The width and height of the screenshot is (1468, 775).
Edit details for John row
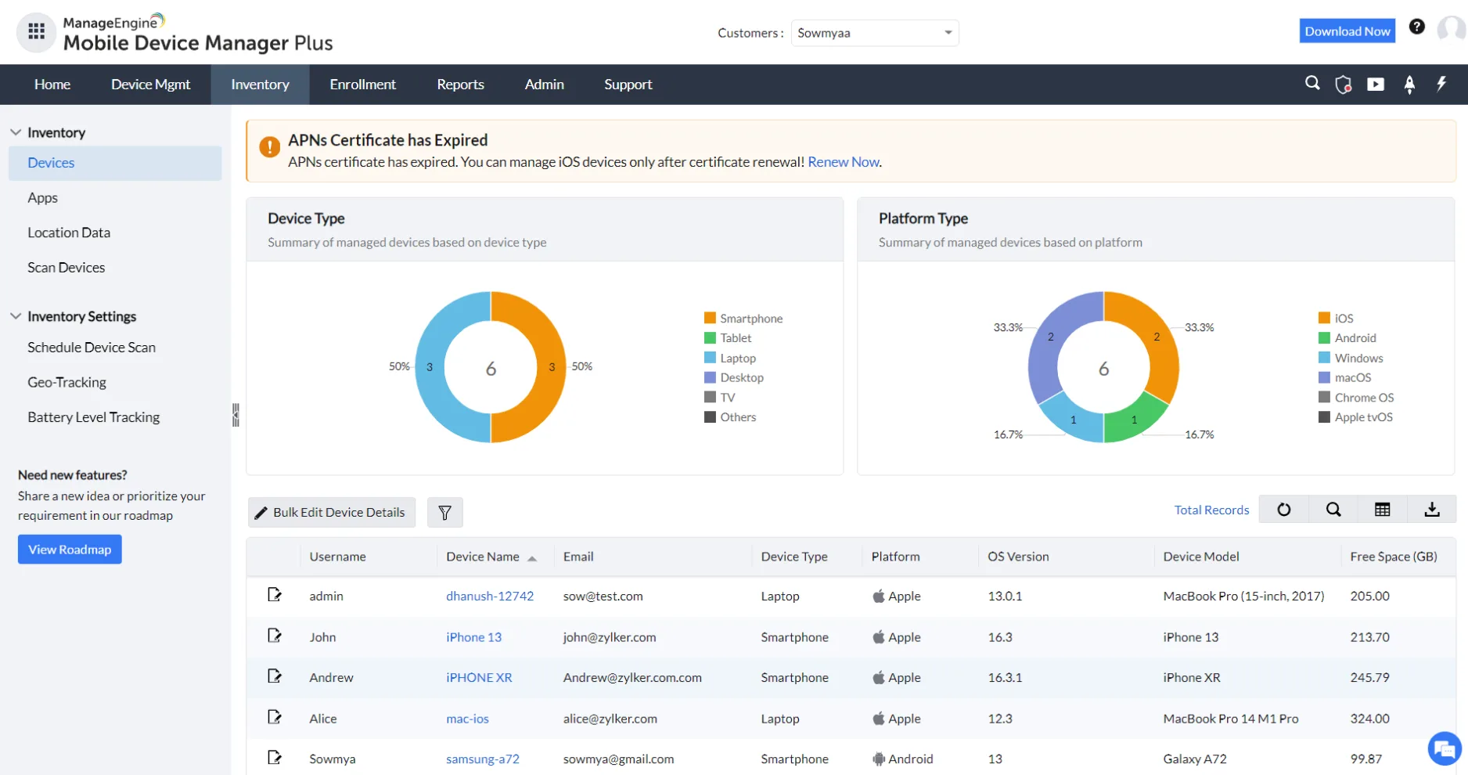coord(275,636)
